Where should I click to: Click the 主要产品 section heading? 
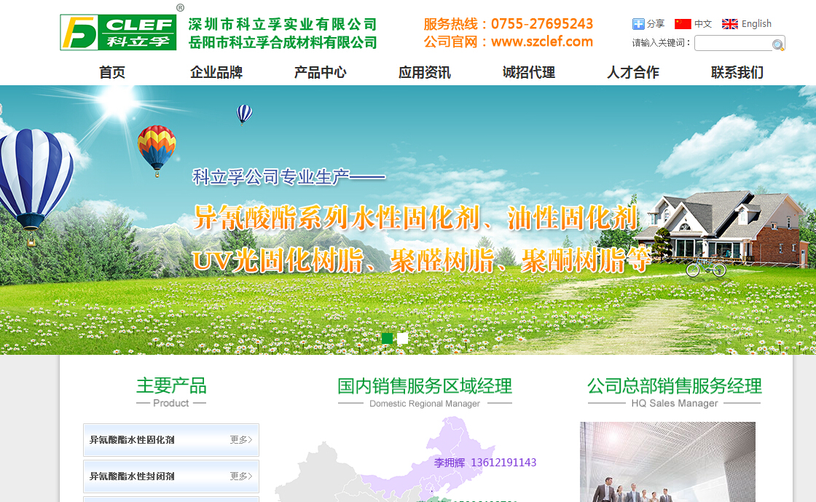(171, 386)
